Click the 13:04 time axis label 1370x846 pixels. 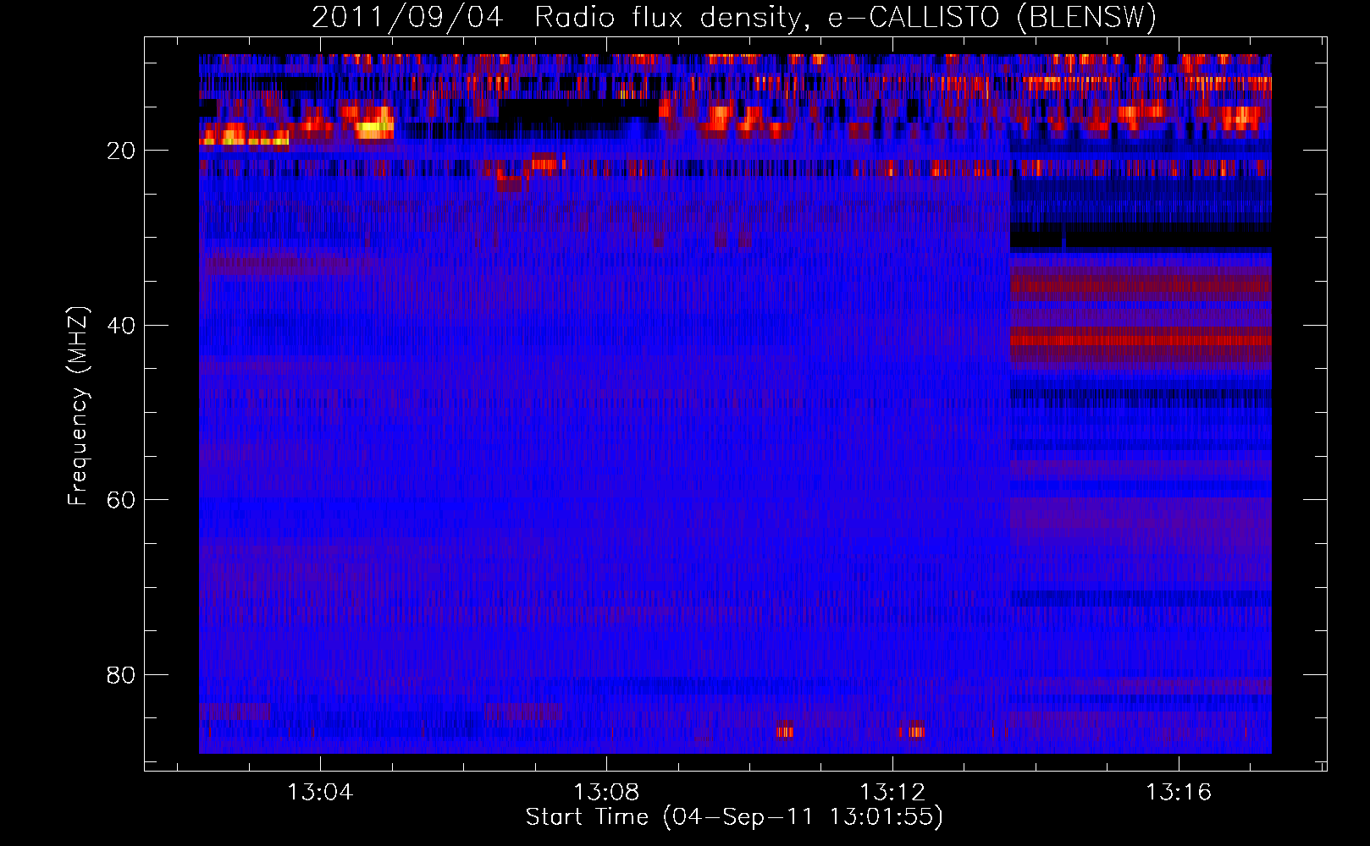320,793
